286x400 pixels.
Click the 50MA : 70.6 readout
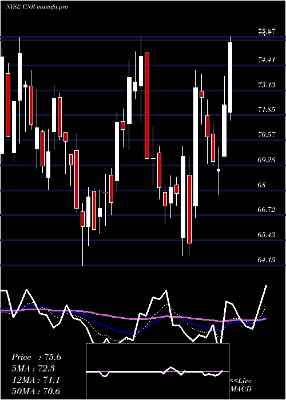coord(36,391)
